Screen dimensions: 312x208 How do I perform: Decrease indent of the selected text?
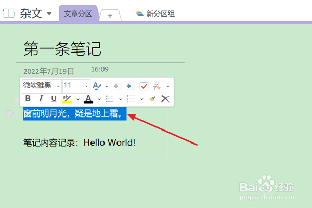click(118, 86)
